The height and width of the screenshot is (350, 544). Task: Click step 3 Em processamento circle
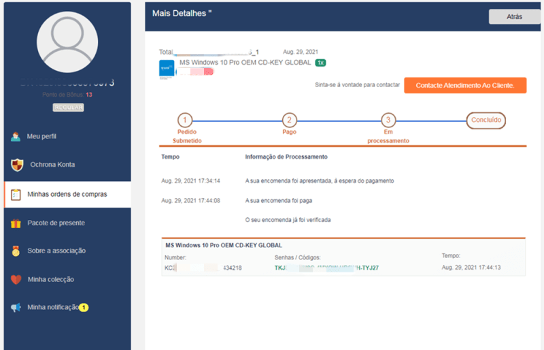pos(388,121)
